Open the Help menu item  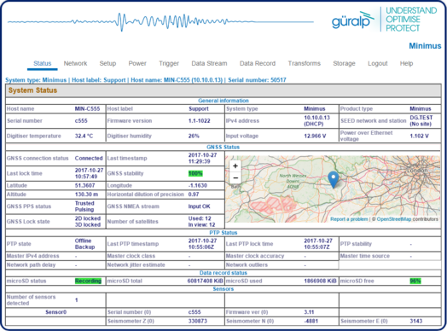(x=407, y=63)
